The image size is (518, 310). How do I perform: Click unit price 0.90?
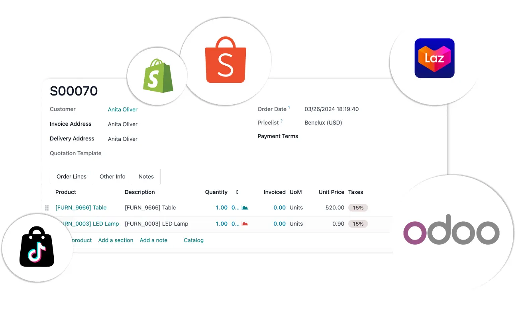[338, 224]
